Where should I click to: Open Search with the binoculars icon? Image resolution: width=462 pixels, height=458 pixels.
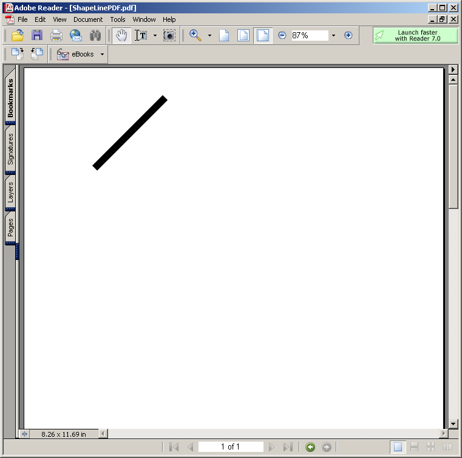[95, 35]
